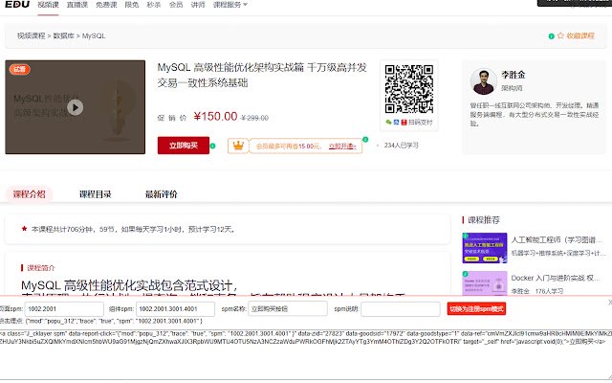Image resolution: width=612 pixels, height=383 pixels.
Task: Click the 234人已学习 count
Action: point(402,145)
